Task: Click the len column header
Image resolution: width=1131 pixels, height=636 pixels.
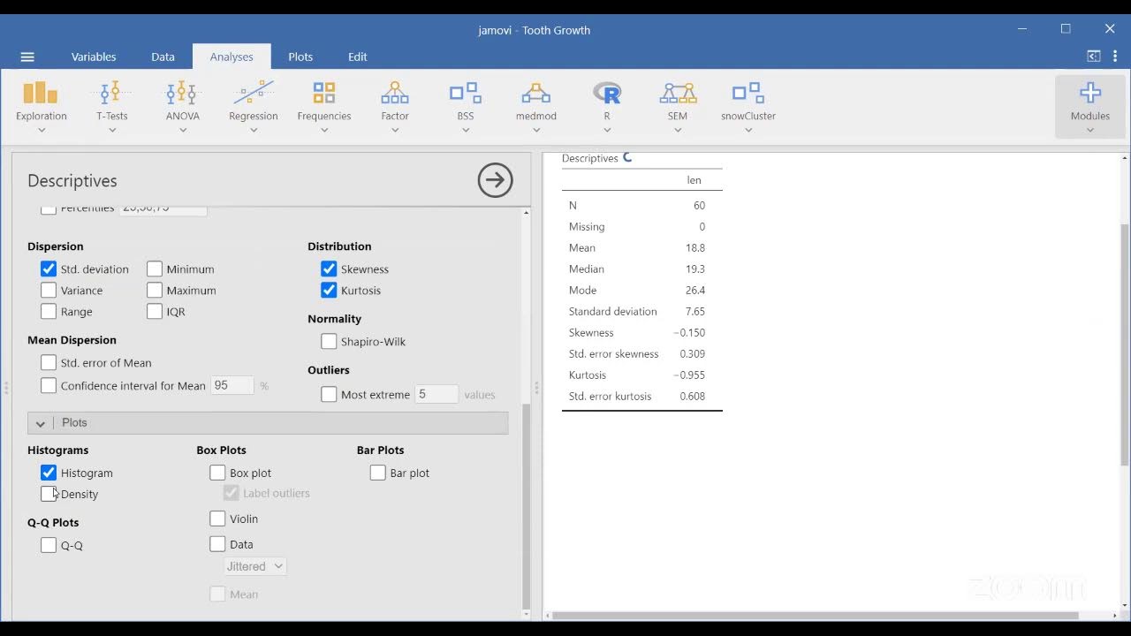Action: 694,180
